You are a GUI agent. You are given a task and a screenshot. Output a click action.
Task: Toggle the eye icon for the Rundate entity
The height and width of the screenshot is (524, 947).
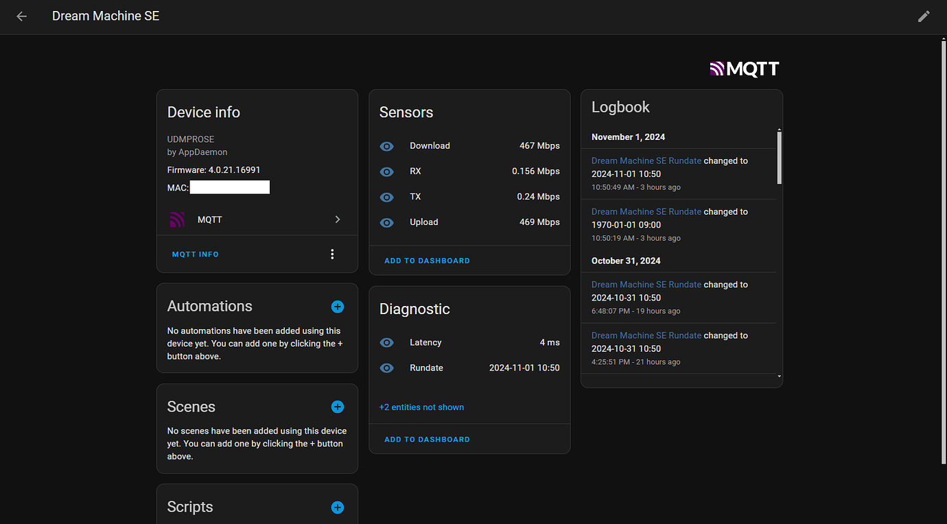tap(386, 368)
